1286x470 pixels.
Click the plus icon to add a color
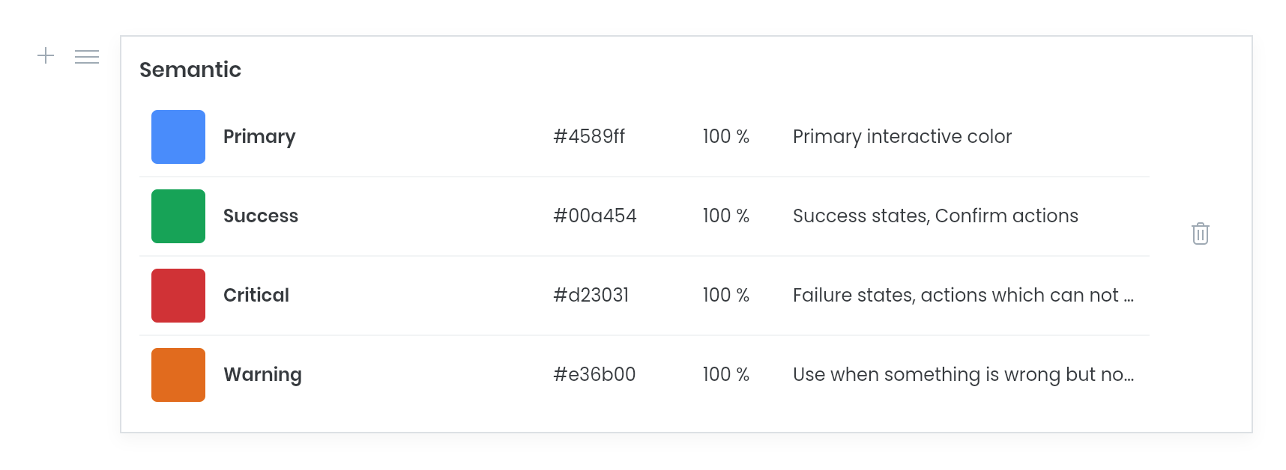46,56
